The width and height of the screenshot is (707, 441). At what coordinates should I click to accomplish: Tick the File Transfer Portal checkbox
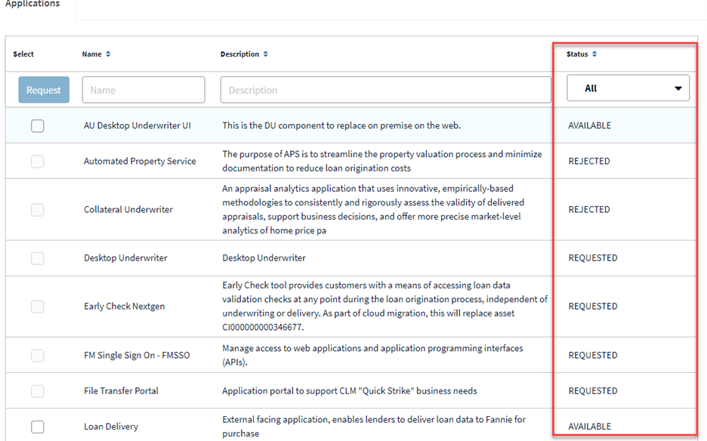click(38, 391)
